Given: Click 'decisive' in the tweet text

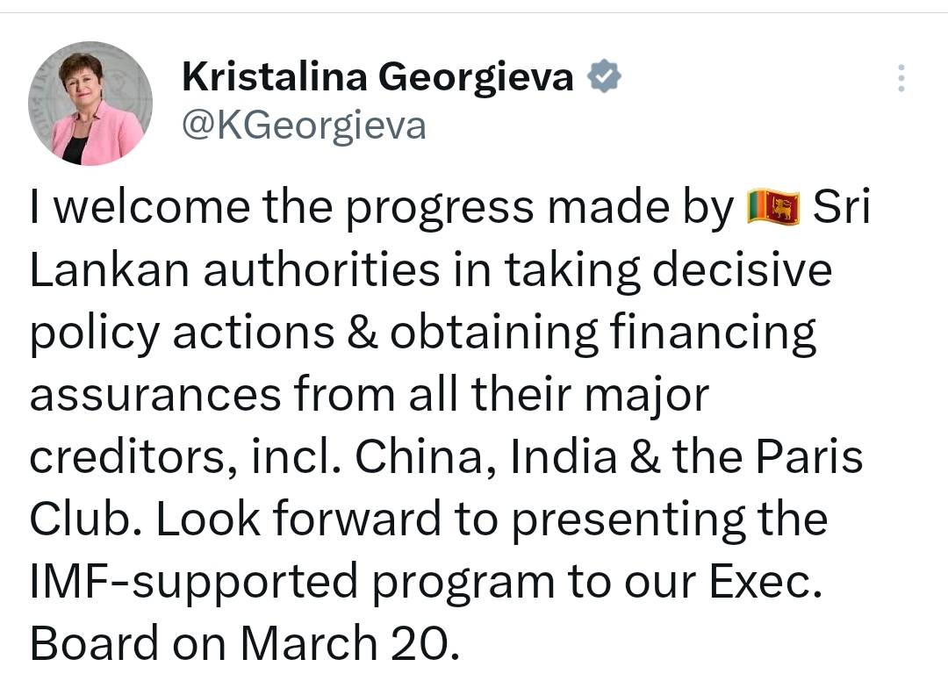Looking at the screenshot, I should [742, 269].
